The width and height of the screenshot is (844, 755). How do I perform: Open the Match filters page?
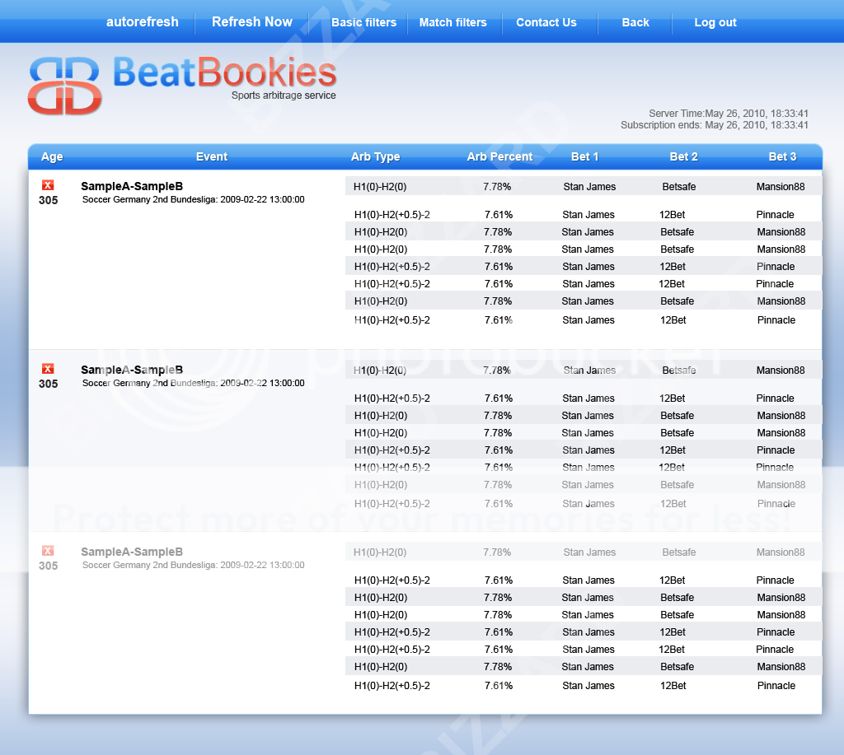[452, 22]
